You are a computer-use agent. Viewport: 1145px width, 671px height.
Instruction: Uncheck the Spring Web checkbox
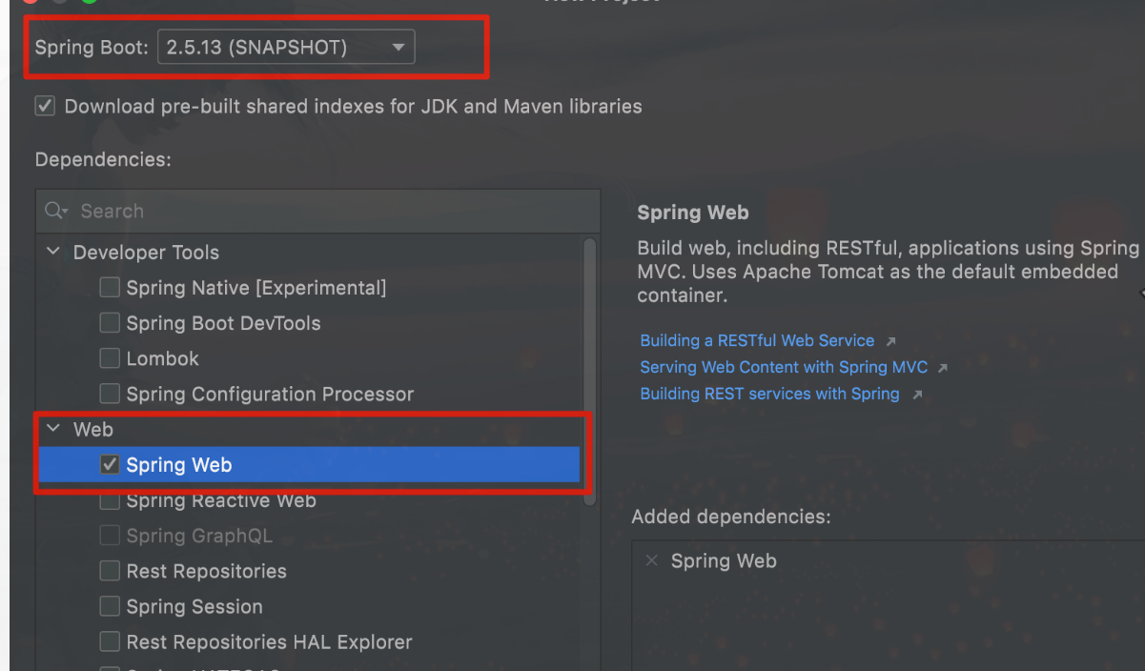[111, 465]
